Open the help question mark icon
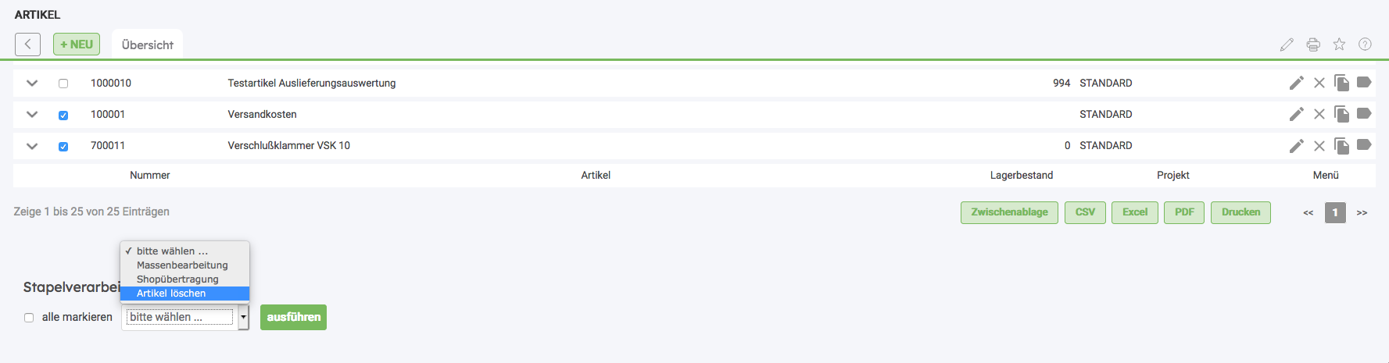This screenshot has height=363, width=1389. point(1365,44)
